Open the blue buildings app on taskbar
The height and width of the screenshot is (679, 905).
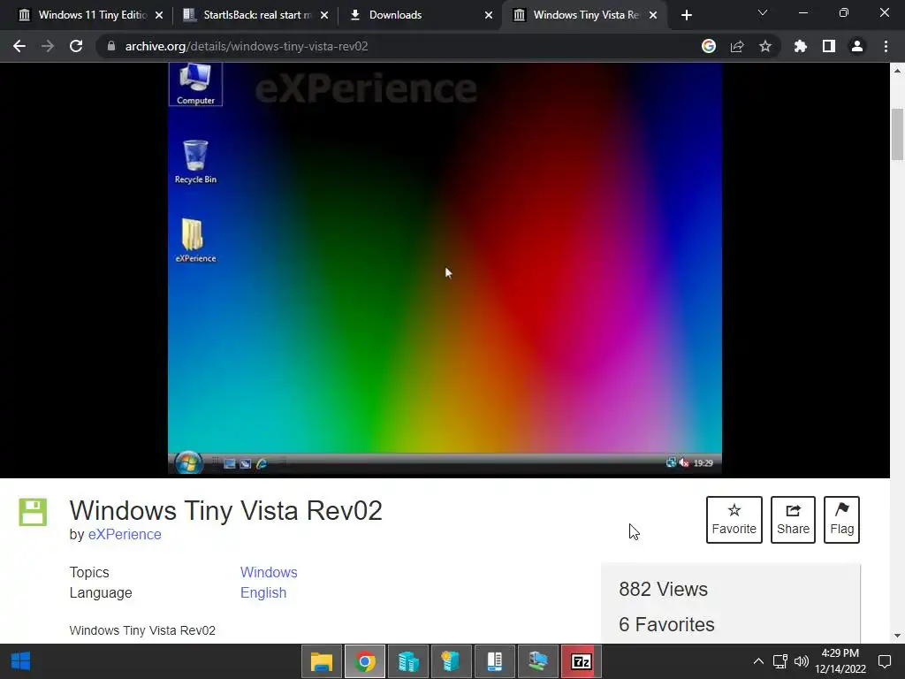tap(408, 661)
